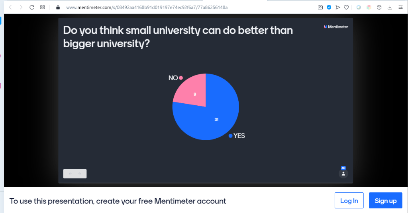Click the padlock site security icon
Image resolution: width=408 pixels, height=213 pixels.
click(x=58, y=7)
